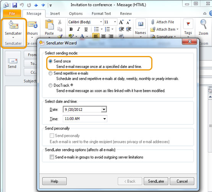Expand the Signature dropdown
Image resolution: width=212 pixels, height=192 pixels.
[175, 37]
